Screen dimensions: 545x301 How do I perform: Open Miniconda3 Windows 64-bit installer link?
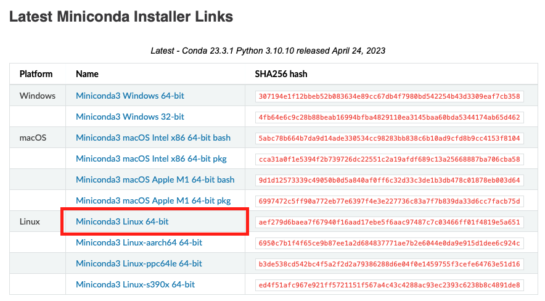coord(130,96)
